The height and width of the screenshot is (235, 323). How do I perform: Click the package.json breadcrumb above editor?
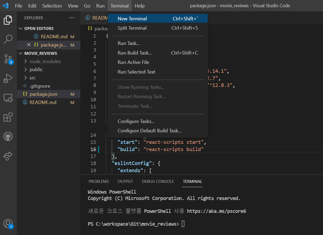(98, 28)
